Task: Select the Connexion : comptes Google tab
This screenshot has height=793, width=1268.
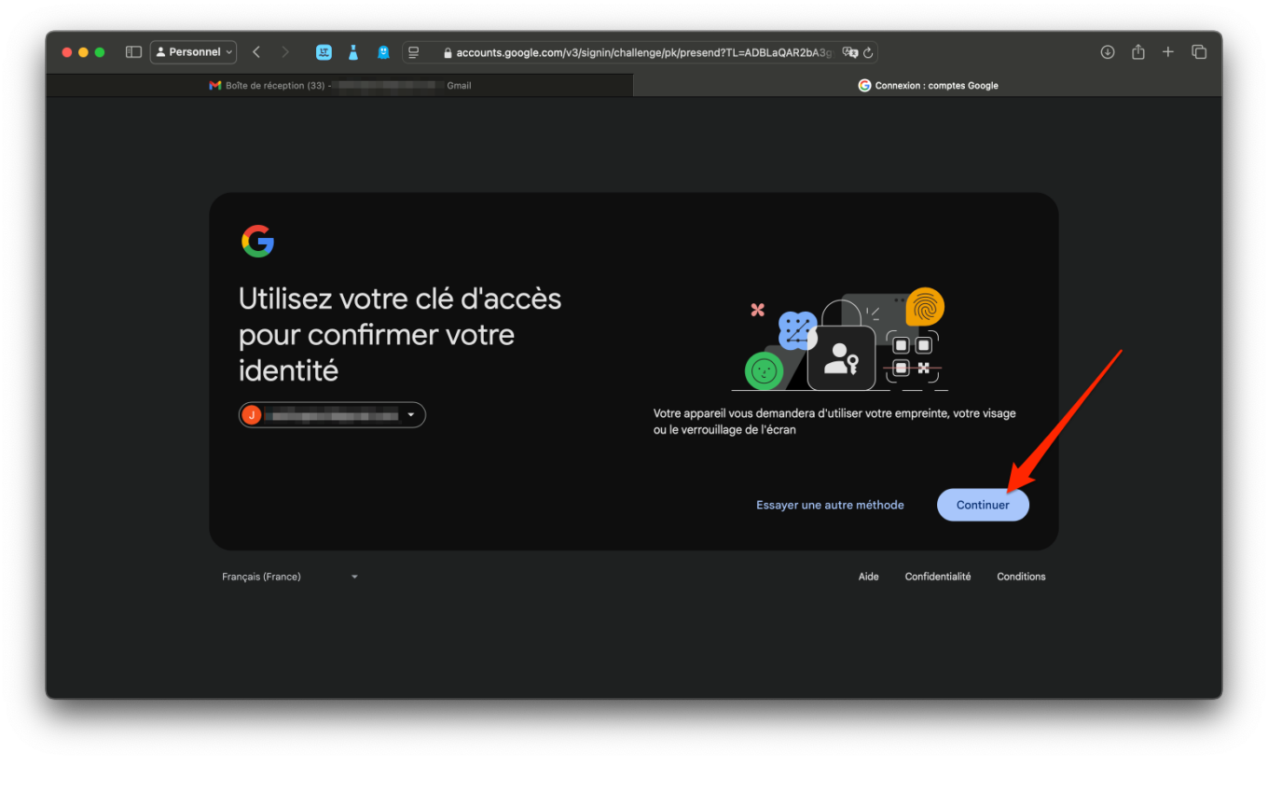Action: [928, 85]
